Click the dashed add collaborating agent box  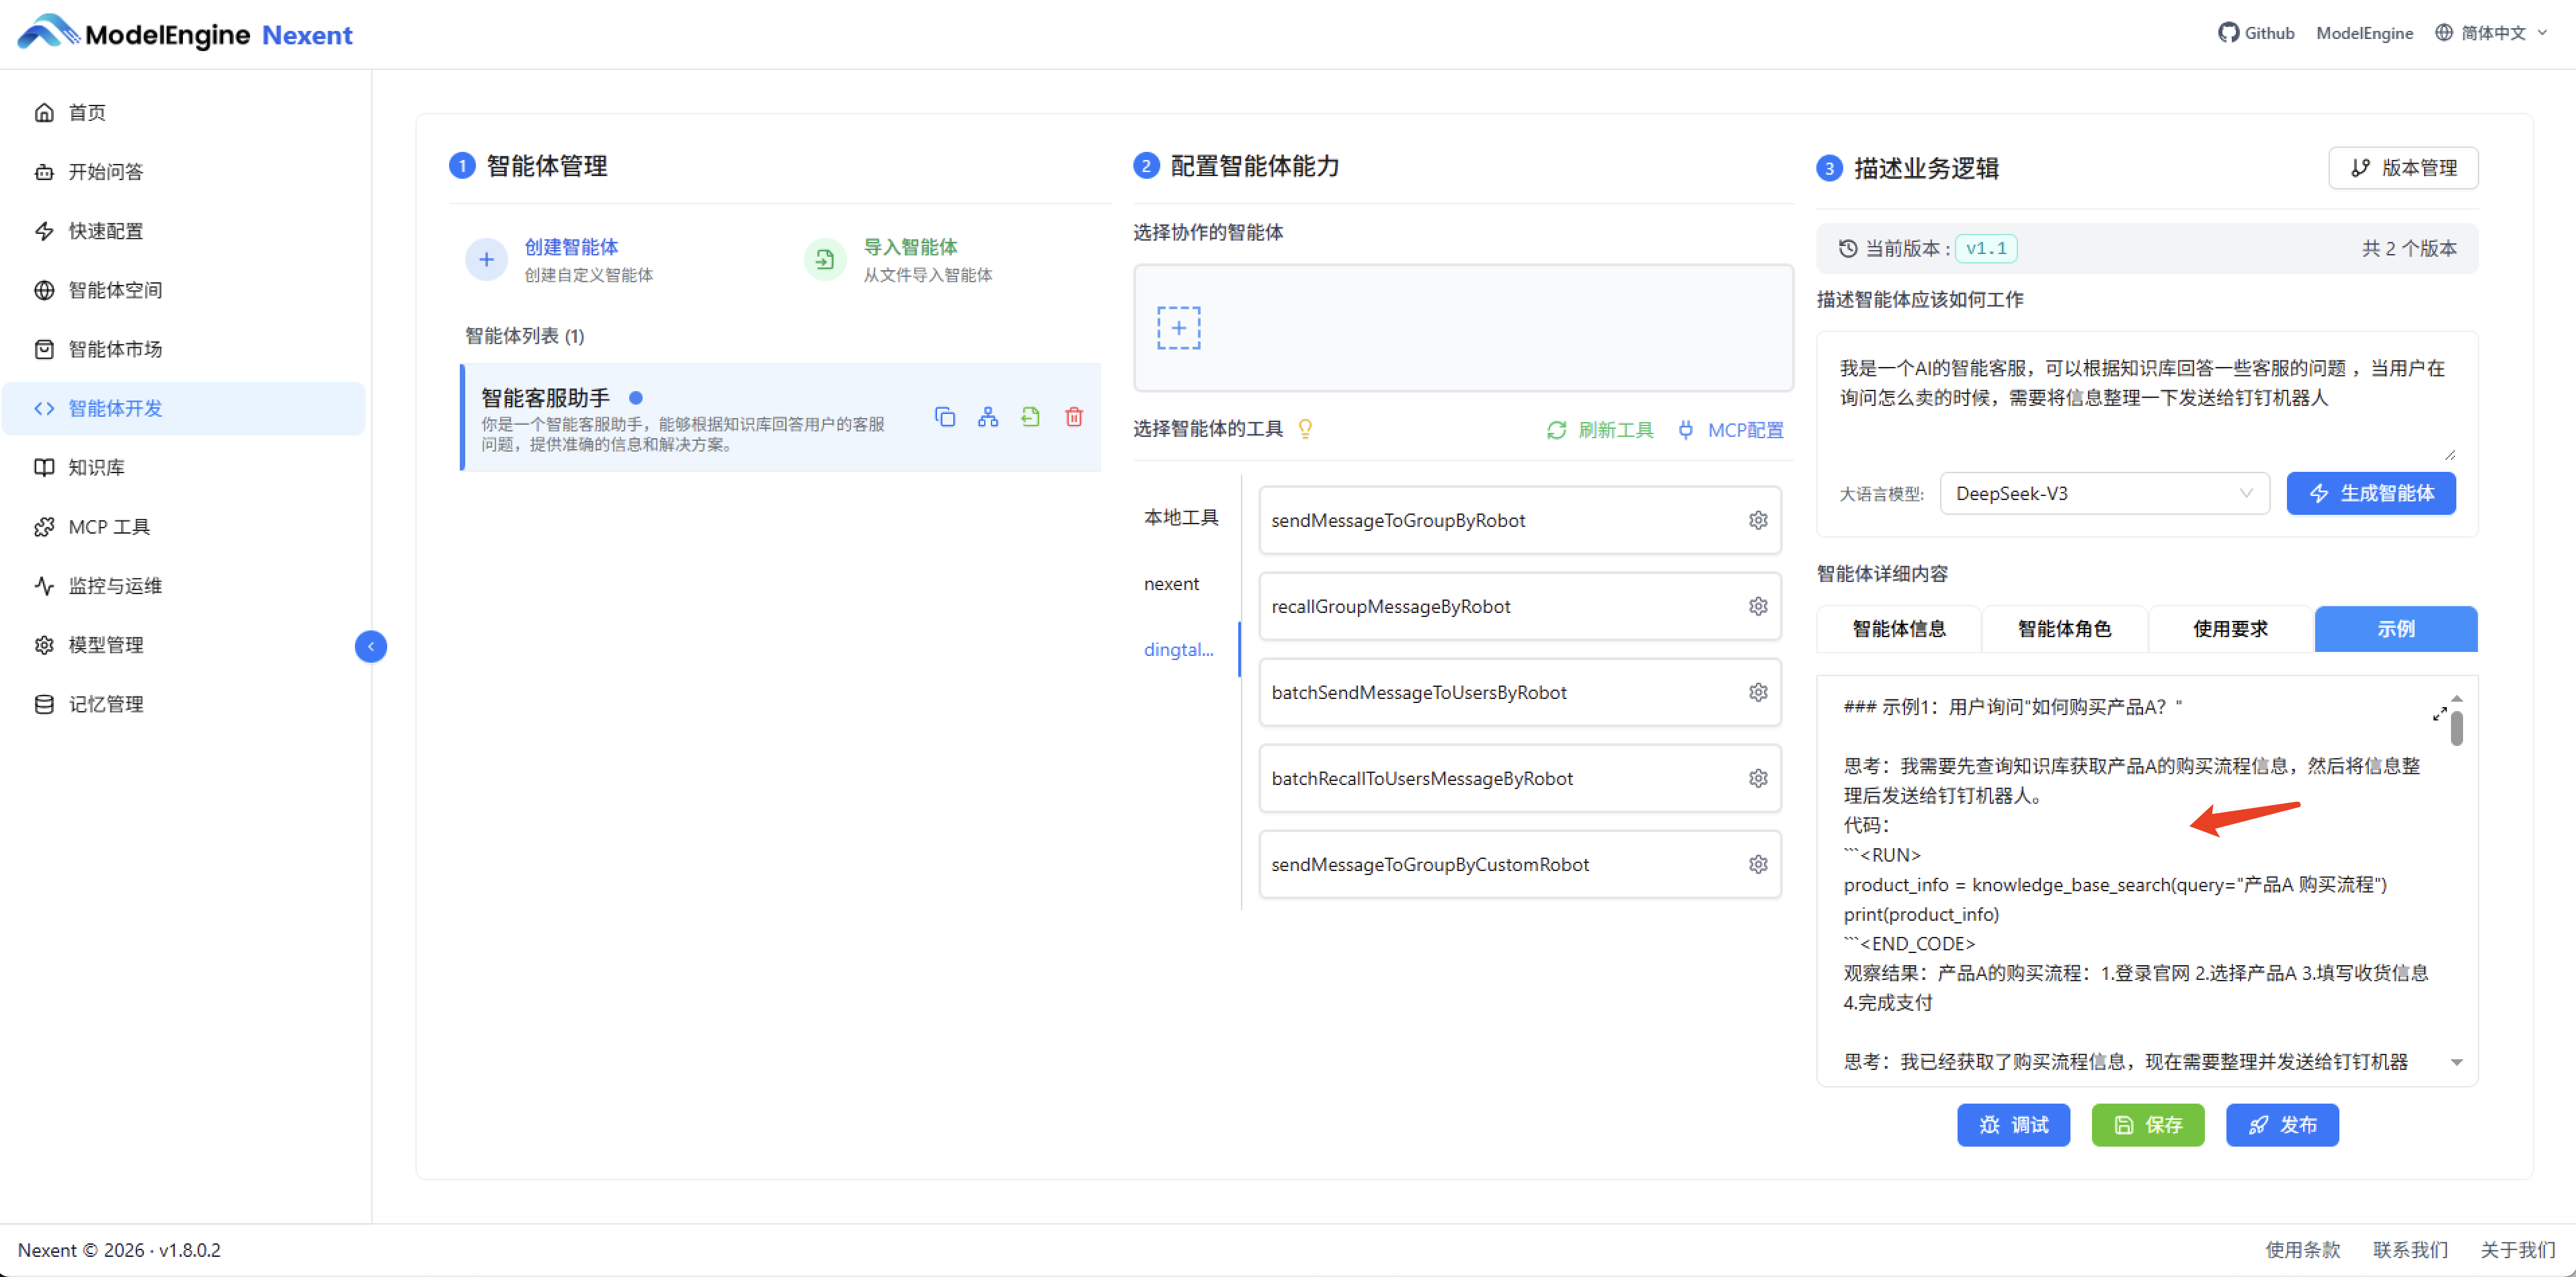click(1179, 327)
